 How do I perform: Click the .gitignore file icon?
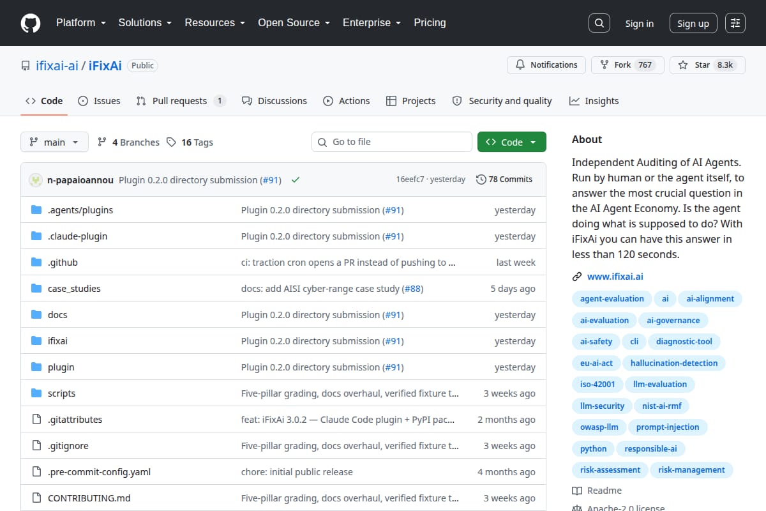tap(36, 446)
